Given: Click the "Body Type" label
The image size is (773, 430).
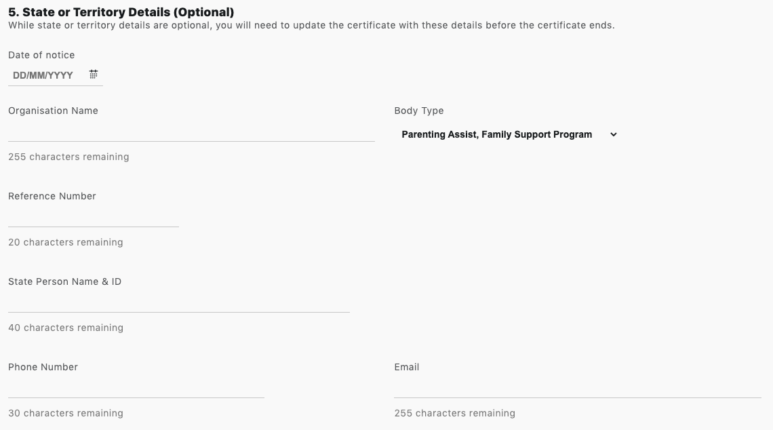Looking at the screenshot, I should [x=418, y=111].
